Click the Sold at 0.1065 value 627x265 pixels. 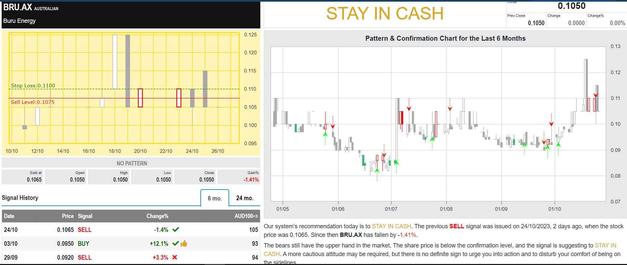34,180
